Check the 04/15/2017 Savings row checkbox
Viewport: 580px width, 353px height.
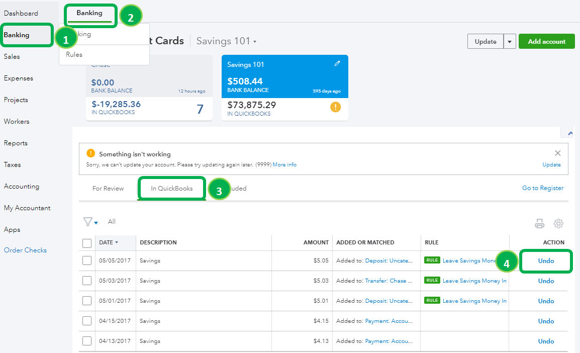click(87, 320)
